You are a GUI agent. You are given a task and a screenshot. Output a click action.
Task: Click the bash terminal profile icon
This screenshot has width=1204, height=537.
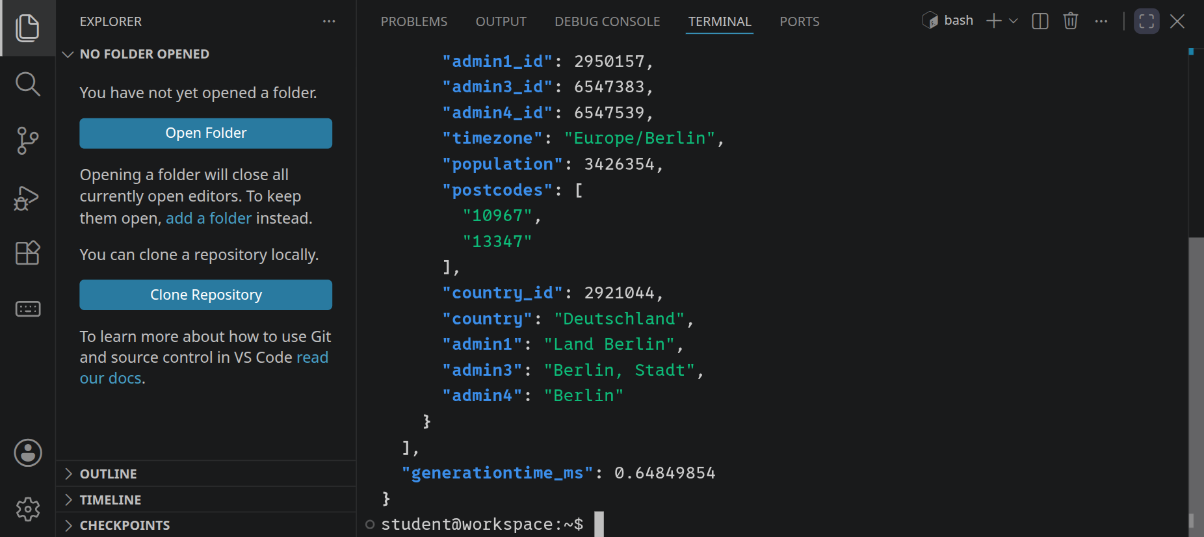point(930,21)
